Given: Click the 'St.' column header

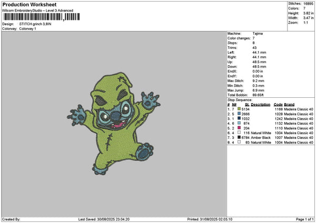Looking at the screenshot, I should 248,105.
